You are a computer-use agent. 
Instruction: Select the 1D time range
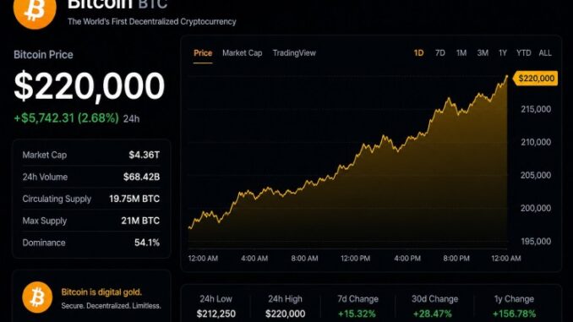point(418,53)
